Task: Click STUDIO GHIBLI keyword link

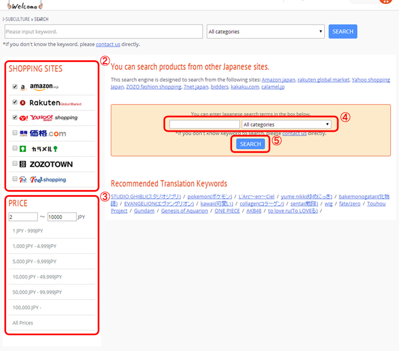Action: click(146, 197)
